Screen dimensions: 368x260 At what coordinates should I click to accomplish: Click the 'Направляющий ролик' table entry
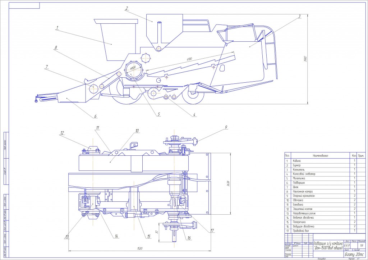[304, 214]
